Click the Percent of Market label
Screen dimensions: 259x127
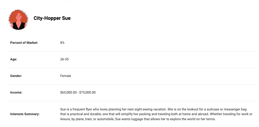coord(24,43)
